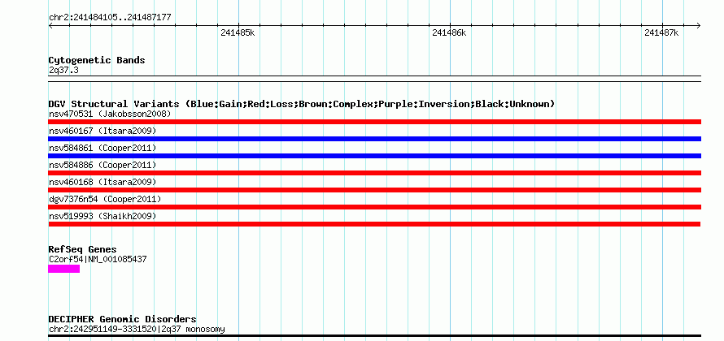Click the nsv470531 (Jakobsson2008) label
Screen dimensions: 724x341
pyautogui.click(x=110, y=114)
